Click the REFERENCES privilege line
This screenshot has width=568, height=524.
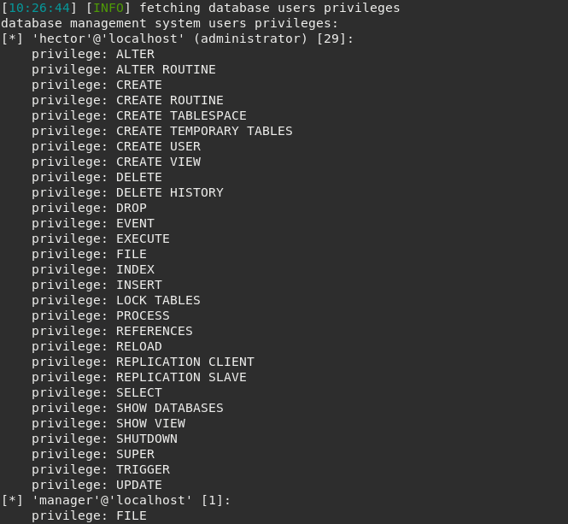pos(112,331)
